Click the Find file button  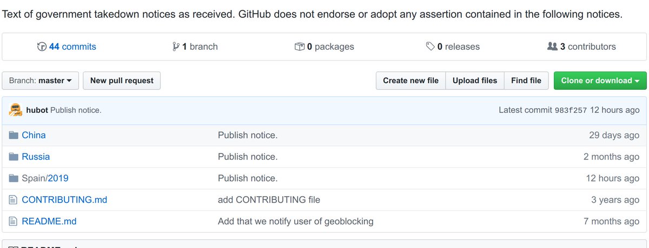coord(526,81)
